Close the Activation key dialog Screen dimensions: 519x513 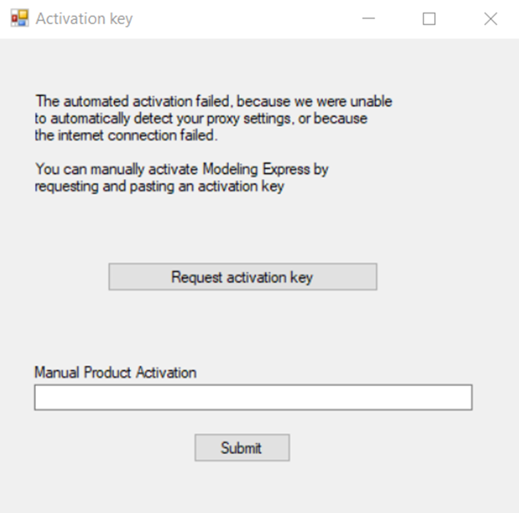point(491,18)
